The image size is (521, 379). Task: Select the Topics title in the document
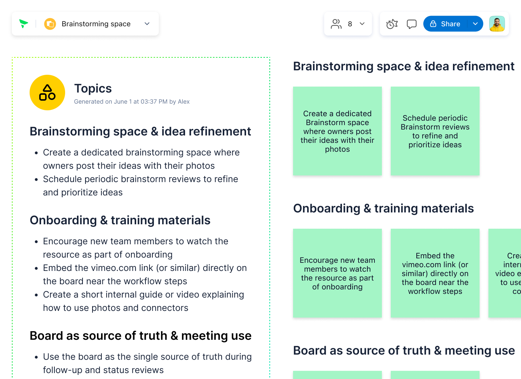click(93, 88)
